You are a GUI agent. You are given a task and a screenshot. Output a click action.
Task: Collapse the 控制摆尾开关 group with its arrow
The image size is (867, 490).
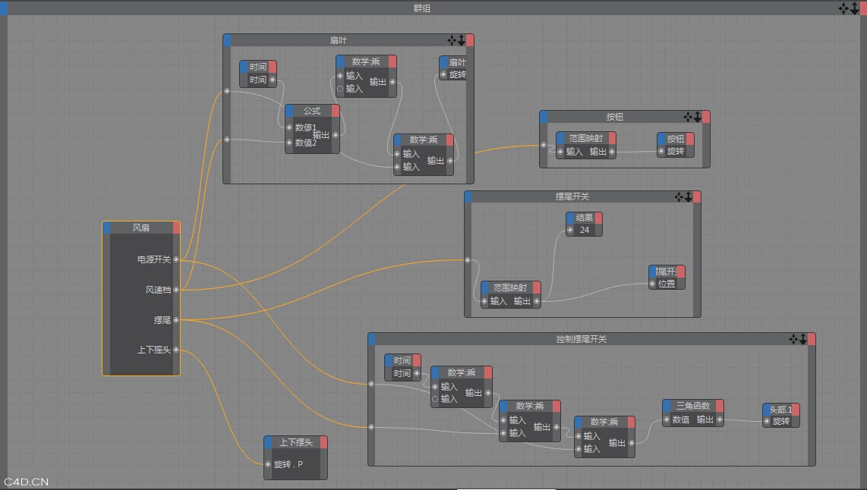tap(804, 339)
